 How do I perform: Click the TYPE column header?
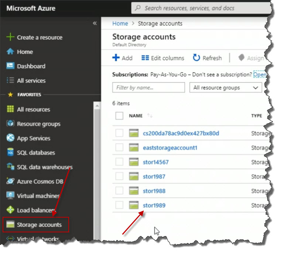click(257, 116)
